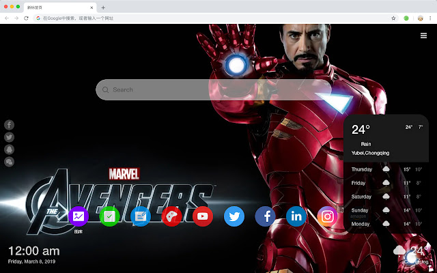
Task: Open the YouTube shortcut icon
Action: tap(203, 216)
